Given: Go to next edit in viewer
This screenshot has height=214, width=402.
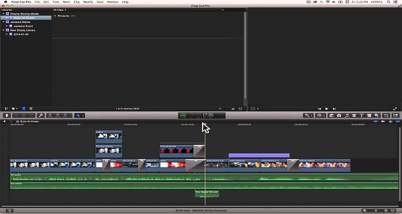Looking at the screenshot, I should click(x=334, y=109).
